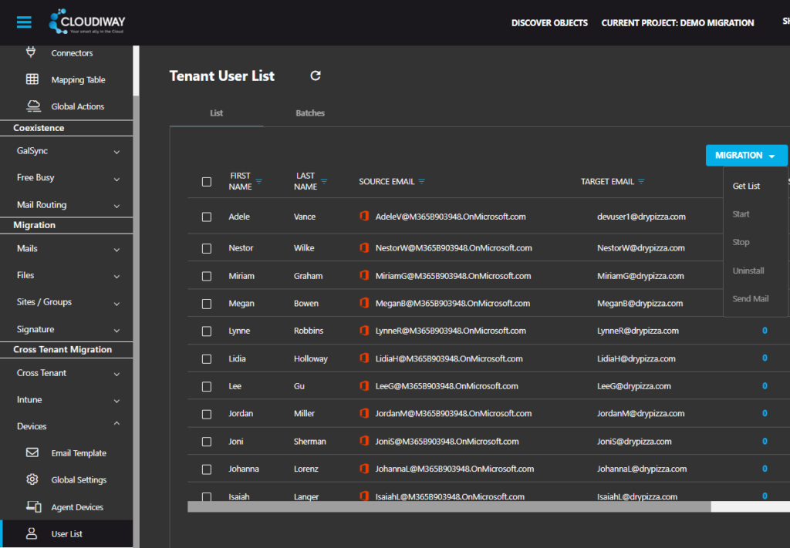Screen dimensions: 790x548
Task: Switch to the Batches tab
Action: pyautogui.click(x=310, y=113)
